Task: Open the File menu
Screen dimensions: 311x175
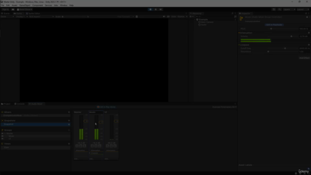Action: point(2,5)
